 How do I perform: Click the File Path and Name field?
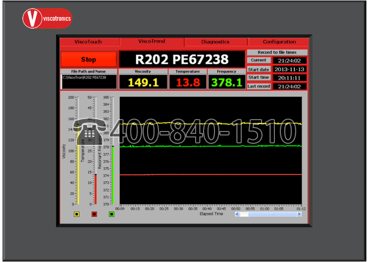click(89, 82)
